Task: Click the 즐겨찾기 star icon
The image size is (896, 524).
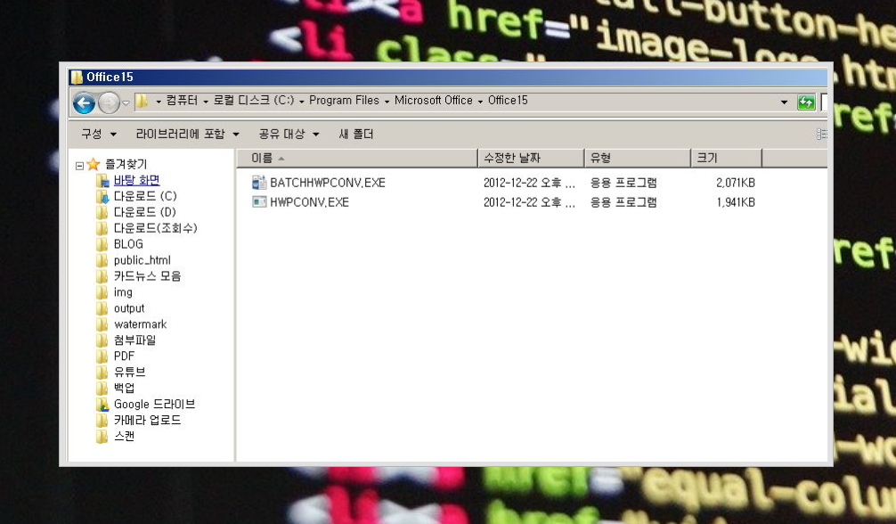Action: point(94,165)
